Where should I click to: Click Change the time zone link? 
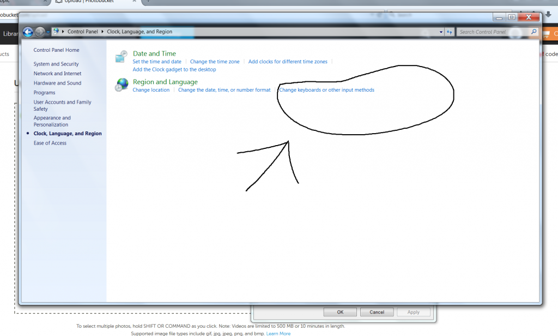(x=215, y=62)
